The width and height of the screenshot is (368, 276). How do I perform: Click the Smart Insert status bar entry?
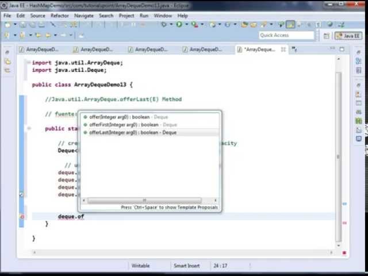tap(186, 266)
